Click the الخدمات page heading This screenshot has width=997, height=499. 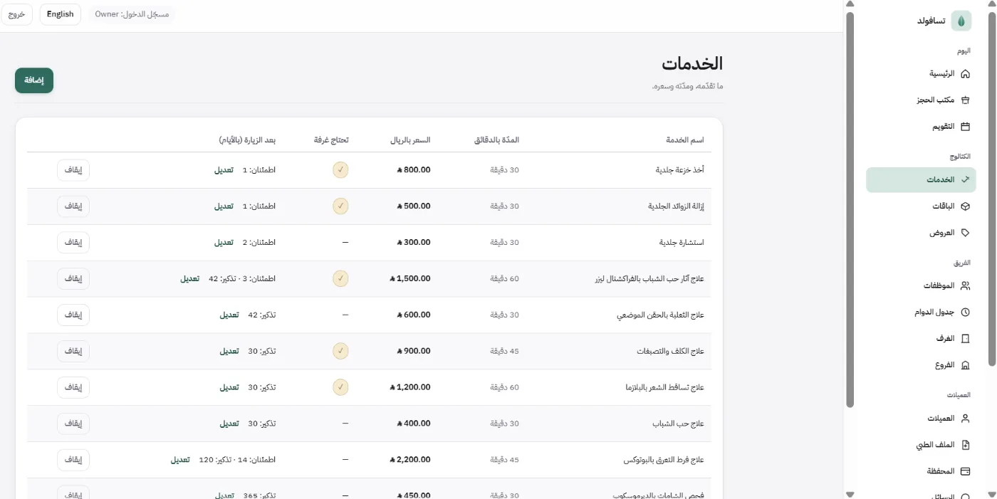[692, 63]
